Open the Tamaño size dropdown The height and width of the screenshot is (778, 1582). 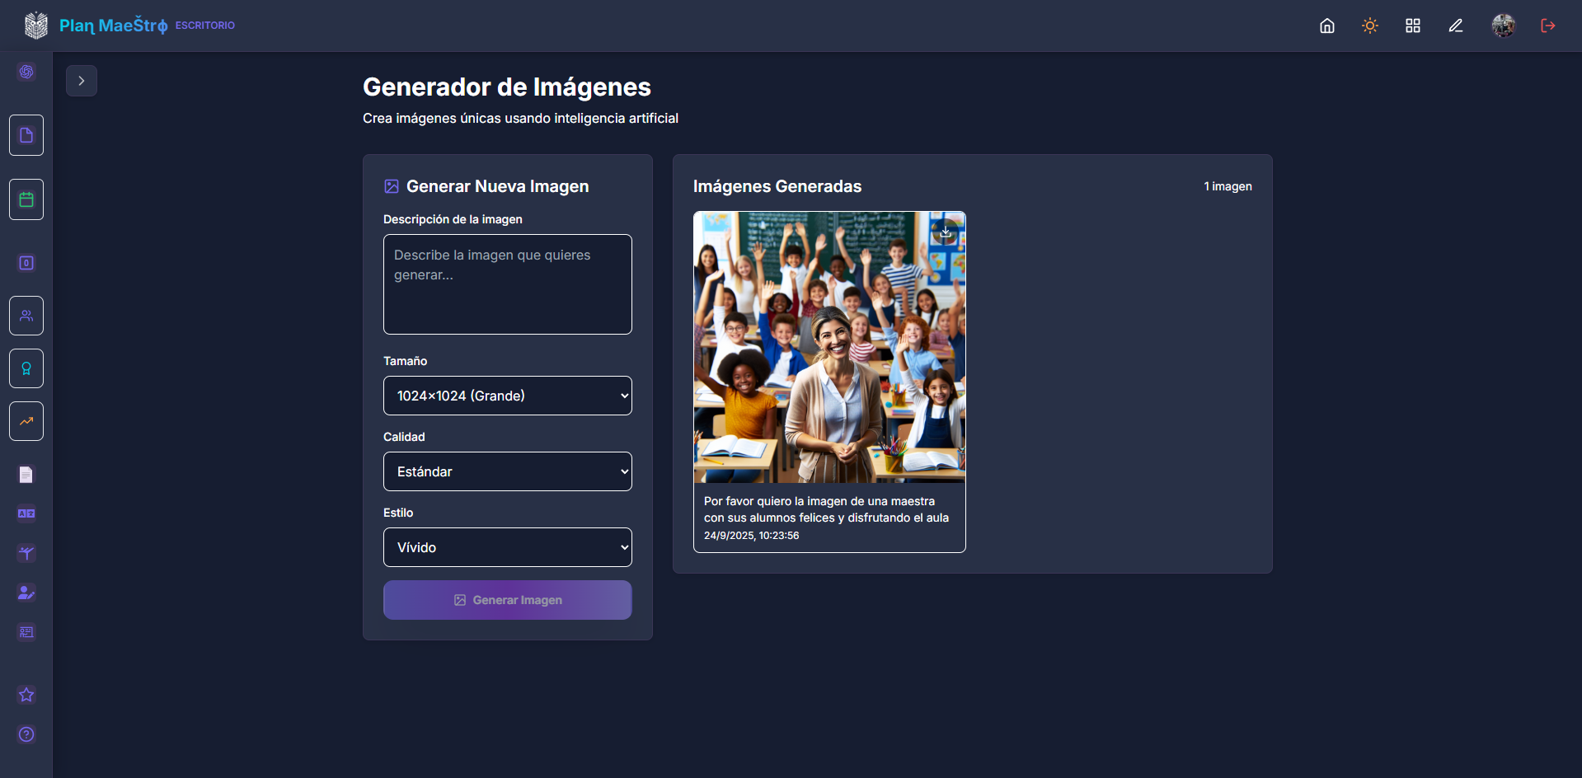(x=507, y=396)
